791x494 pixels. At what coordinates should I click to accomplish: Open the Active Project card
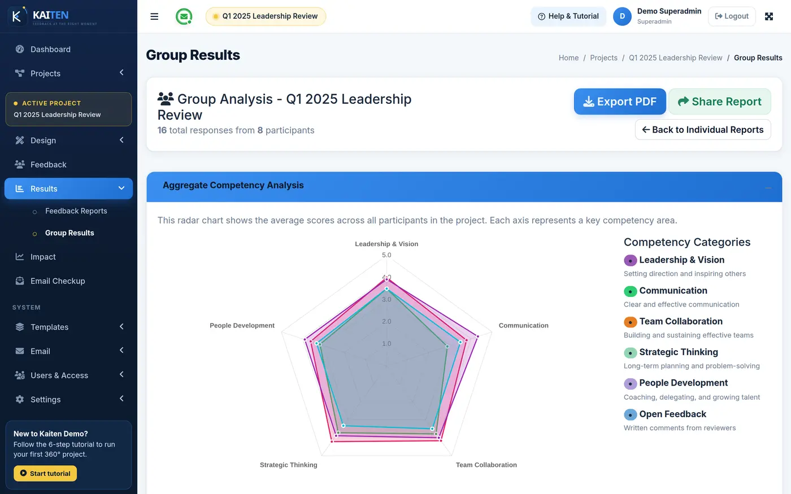pyautogui.click(x=68, y=109)
